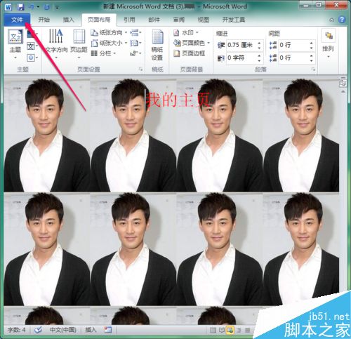Viewport: 351px width, 339px height.
Task: Launch the 段落 paragraph dialog launcher
Action: coord(313,69)
